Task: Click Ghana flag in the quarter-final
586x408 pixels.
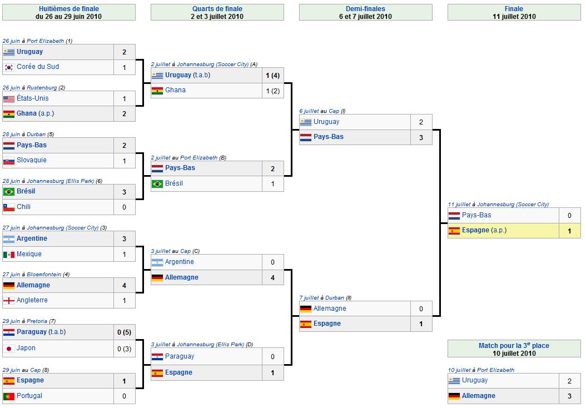Action: coord(157,91)
